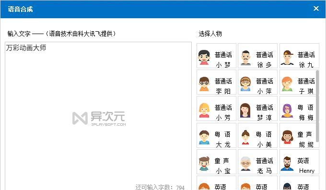Choose the 小美 Cantonese bun-hair avatar
Viewport: 326px width, 190px height.
[x=245, y=137]
